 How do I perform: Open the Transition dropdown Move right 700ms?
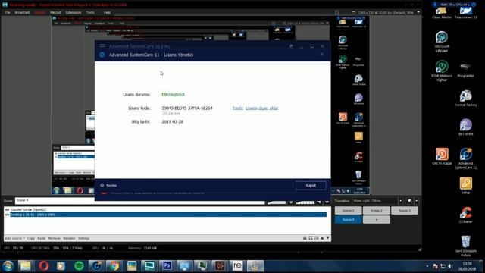coord(377,201)
